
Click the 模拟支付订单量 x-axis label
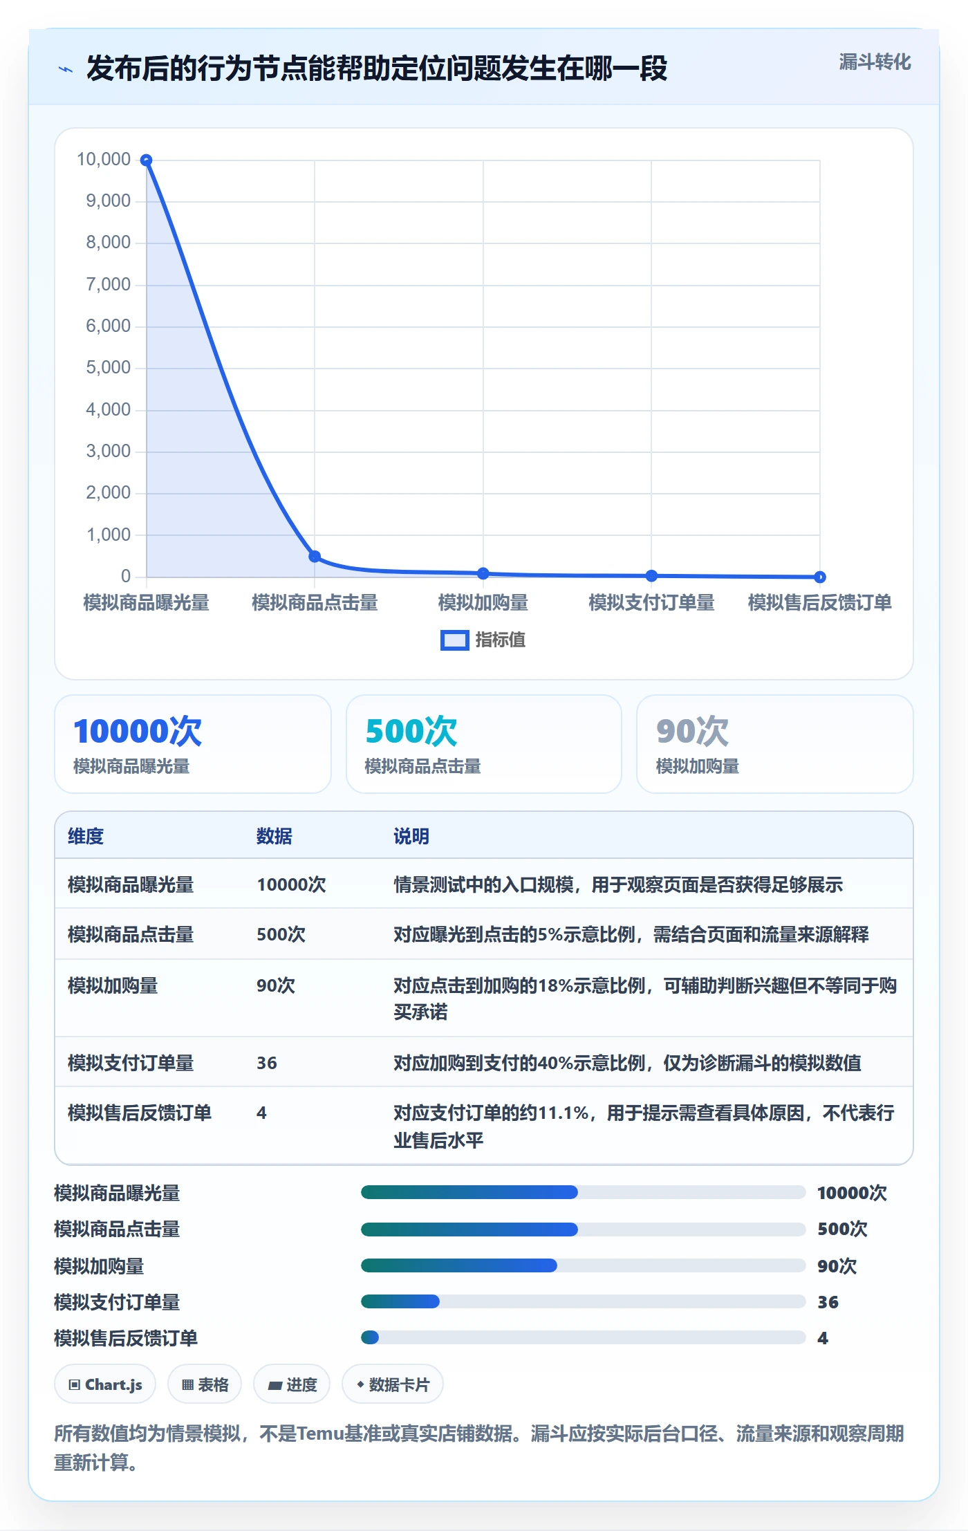click(x=651, y=602)
